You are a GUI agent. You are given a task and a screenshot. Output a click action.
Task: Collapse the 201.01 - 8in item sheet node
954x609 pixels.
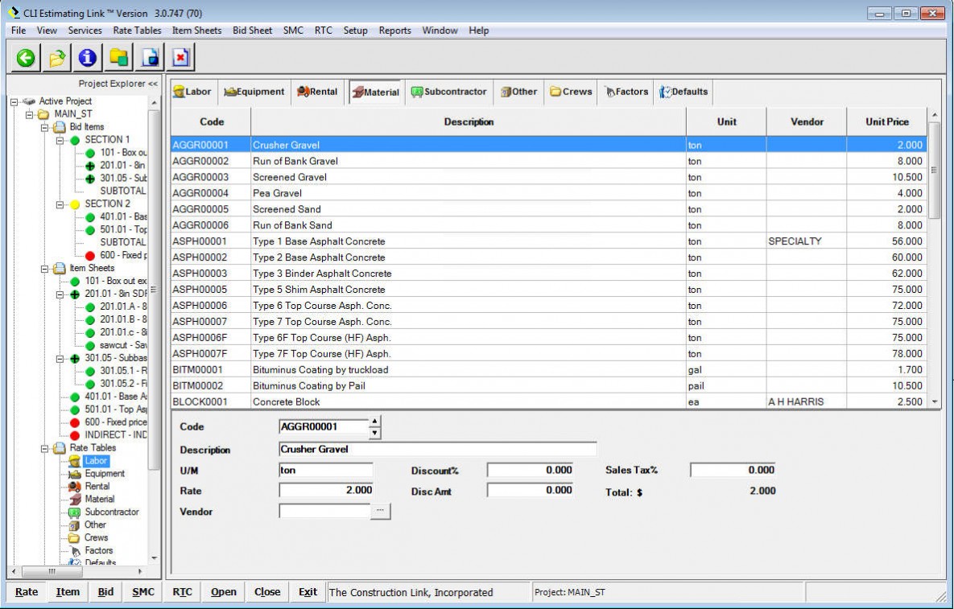60,294
